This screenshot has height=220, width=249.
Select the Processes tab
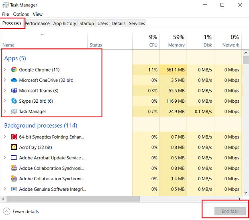12,23
